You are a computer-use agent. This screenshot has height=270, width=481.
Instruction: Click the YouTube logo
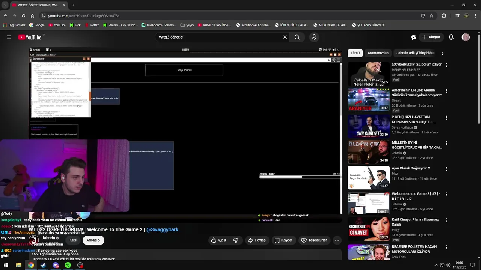[30, 37]
